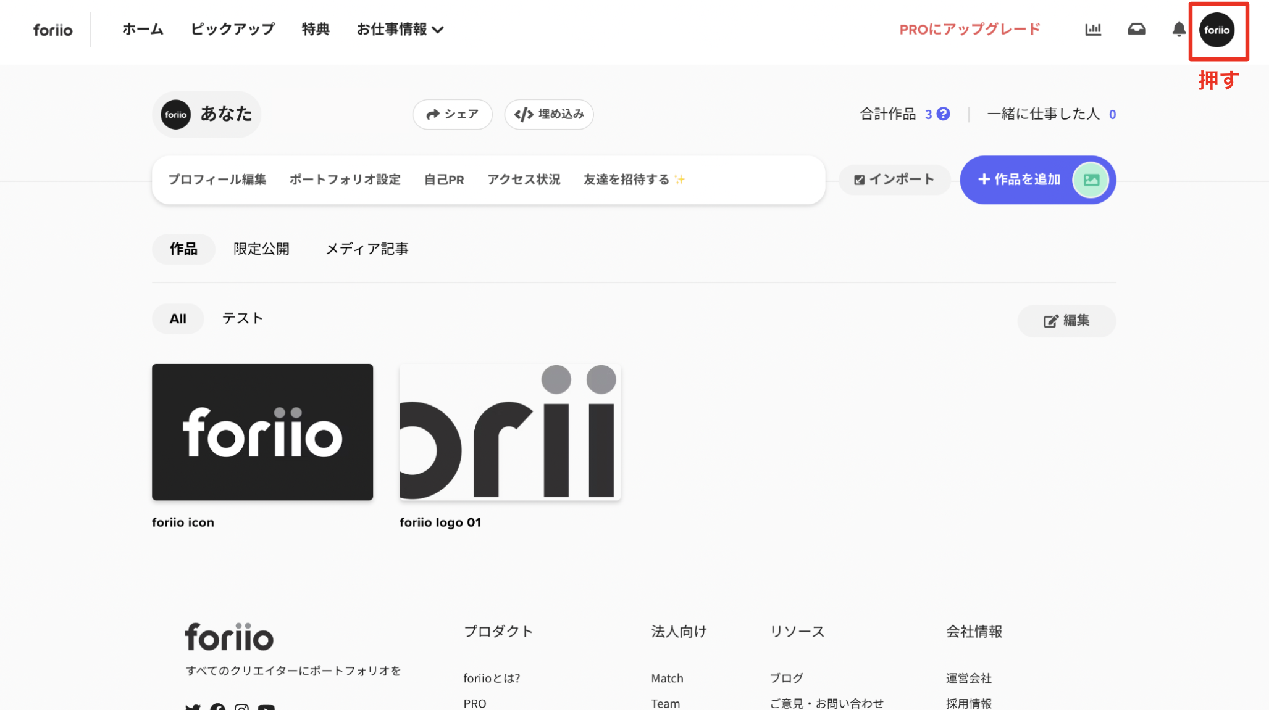Open 採用情報 footer link
Screen dimensions: 1269x710
pos(968,703)
